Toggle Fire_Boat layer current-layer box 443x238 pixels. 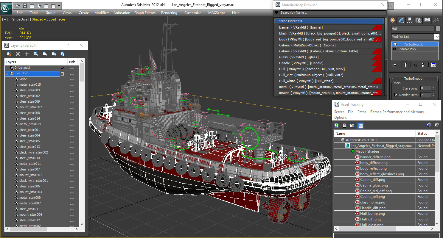[63, 74]
